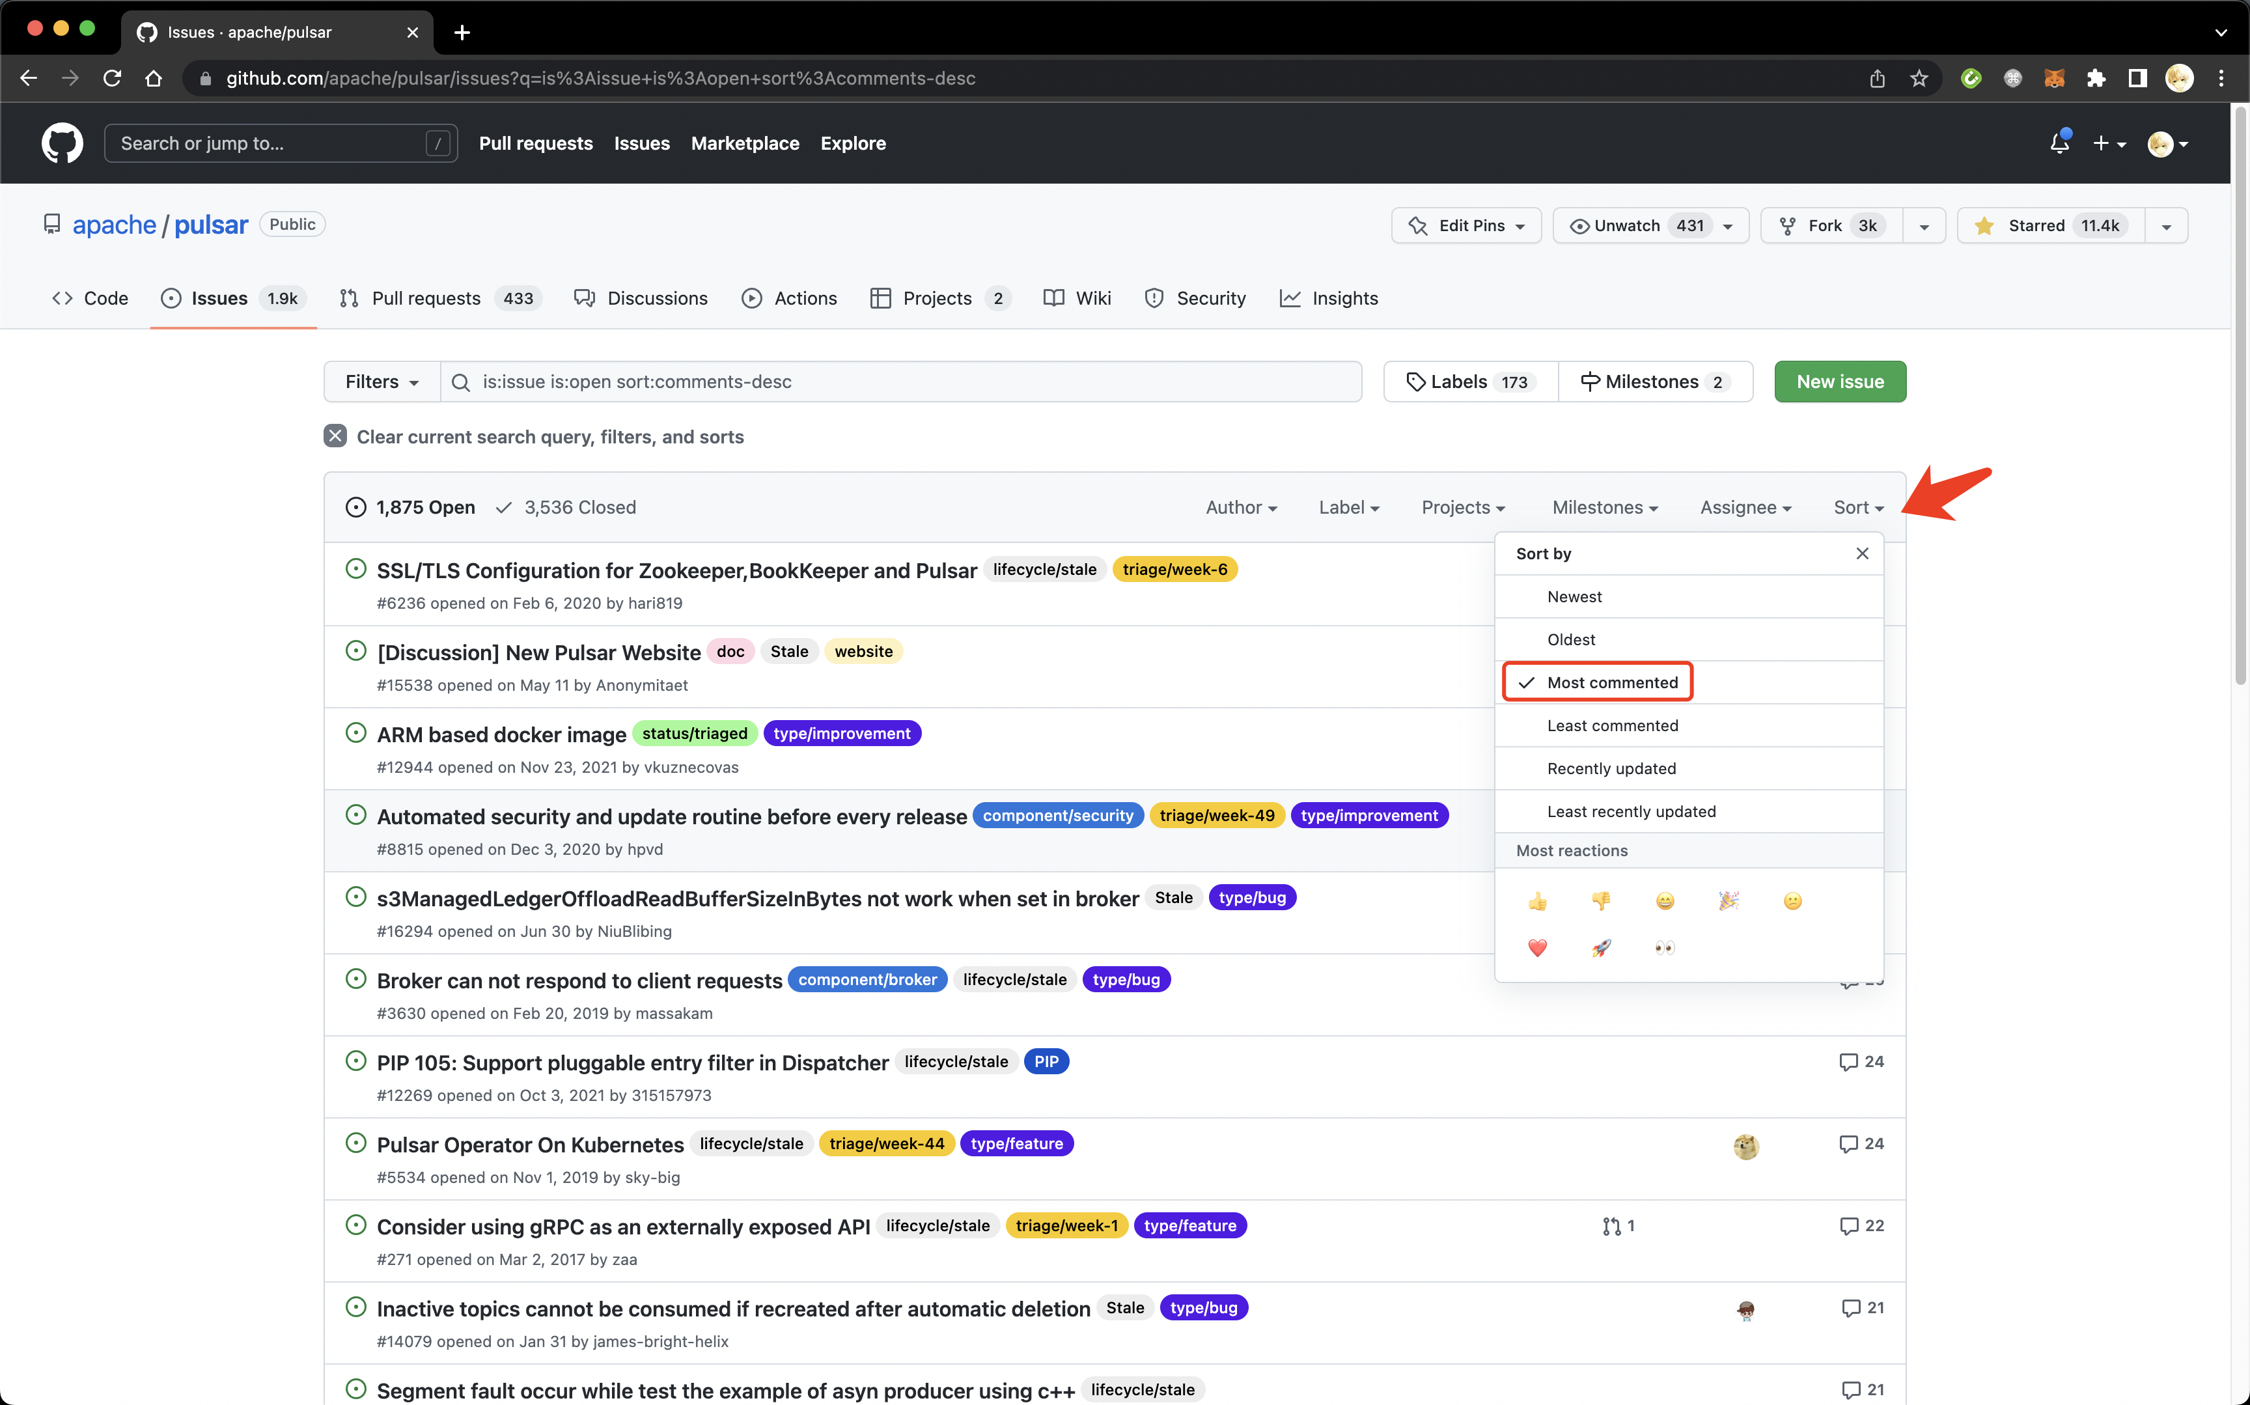Click the apache owner link

tap(115, 225)
